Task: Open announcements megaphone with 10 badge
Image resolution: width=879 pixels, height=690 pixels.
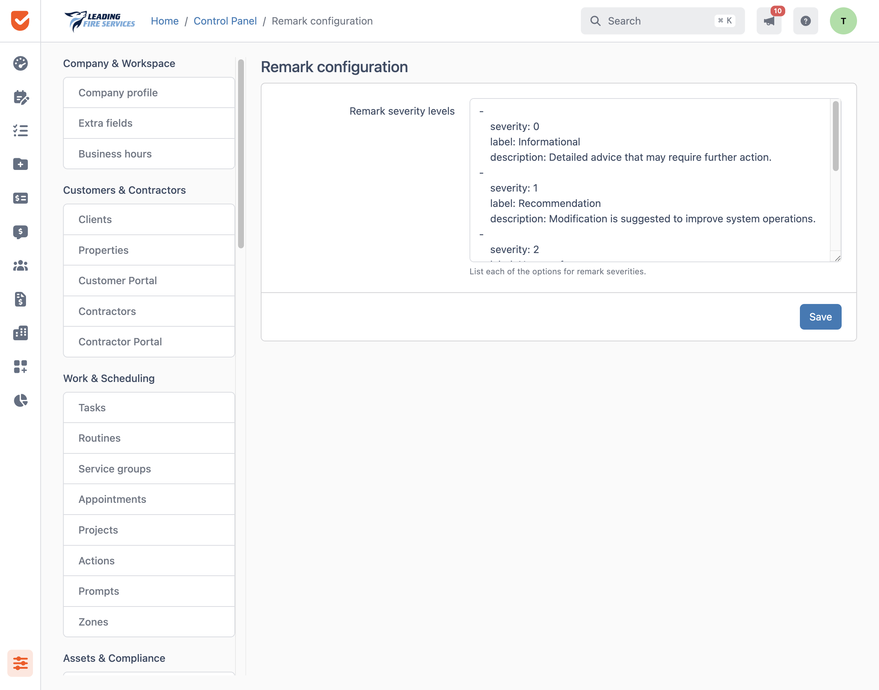Action: pos(769,21)
